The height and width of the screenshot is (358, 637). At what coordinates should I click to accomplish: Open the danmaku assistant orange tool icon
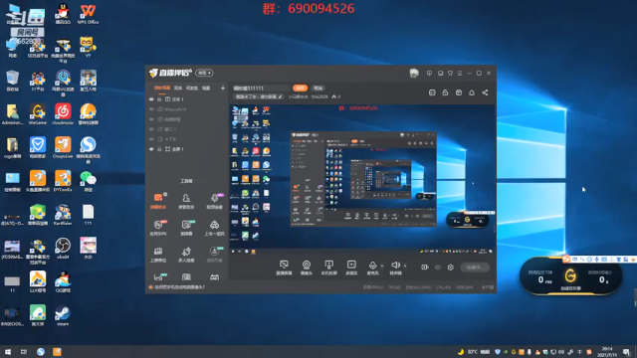coord(158,201)
